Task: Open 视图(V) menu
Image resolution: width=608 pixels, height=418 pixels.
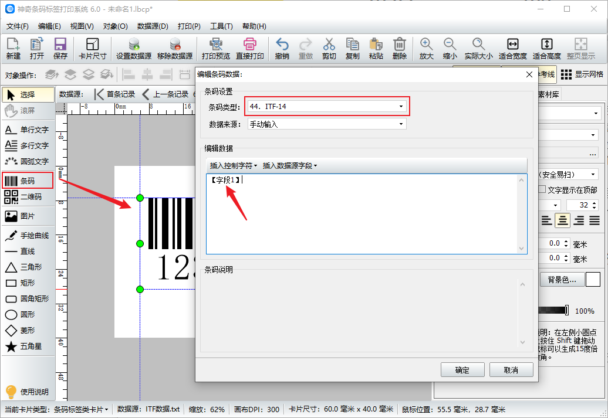Action: [82, 26]
